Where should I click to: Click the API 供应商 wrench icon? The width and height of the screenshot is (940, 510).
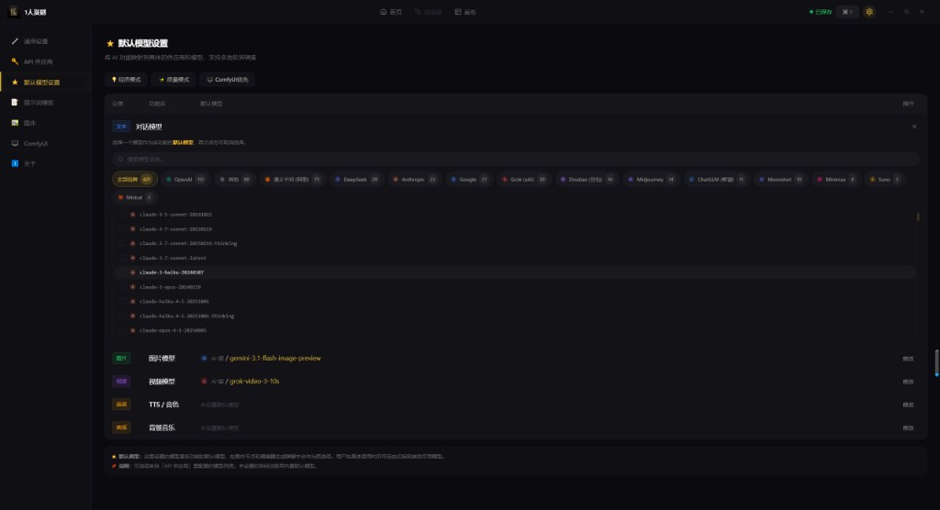click(15, 61)
